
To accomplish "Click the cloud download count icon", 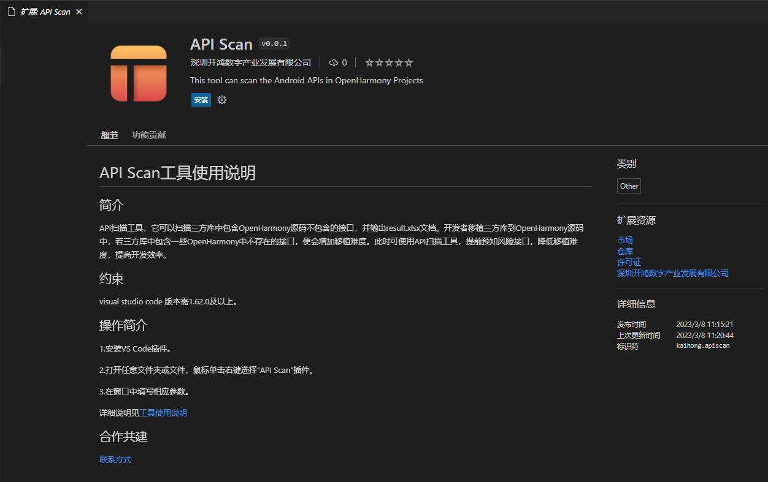I will 334,62.
